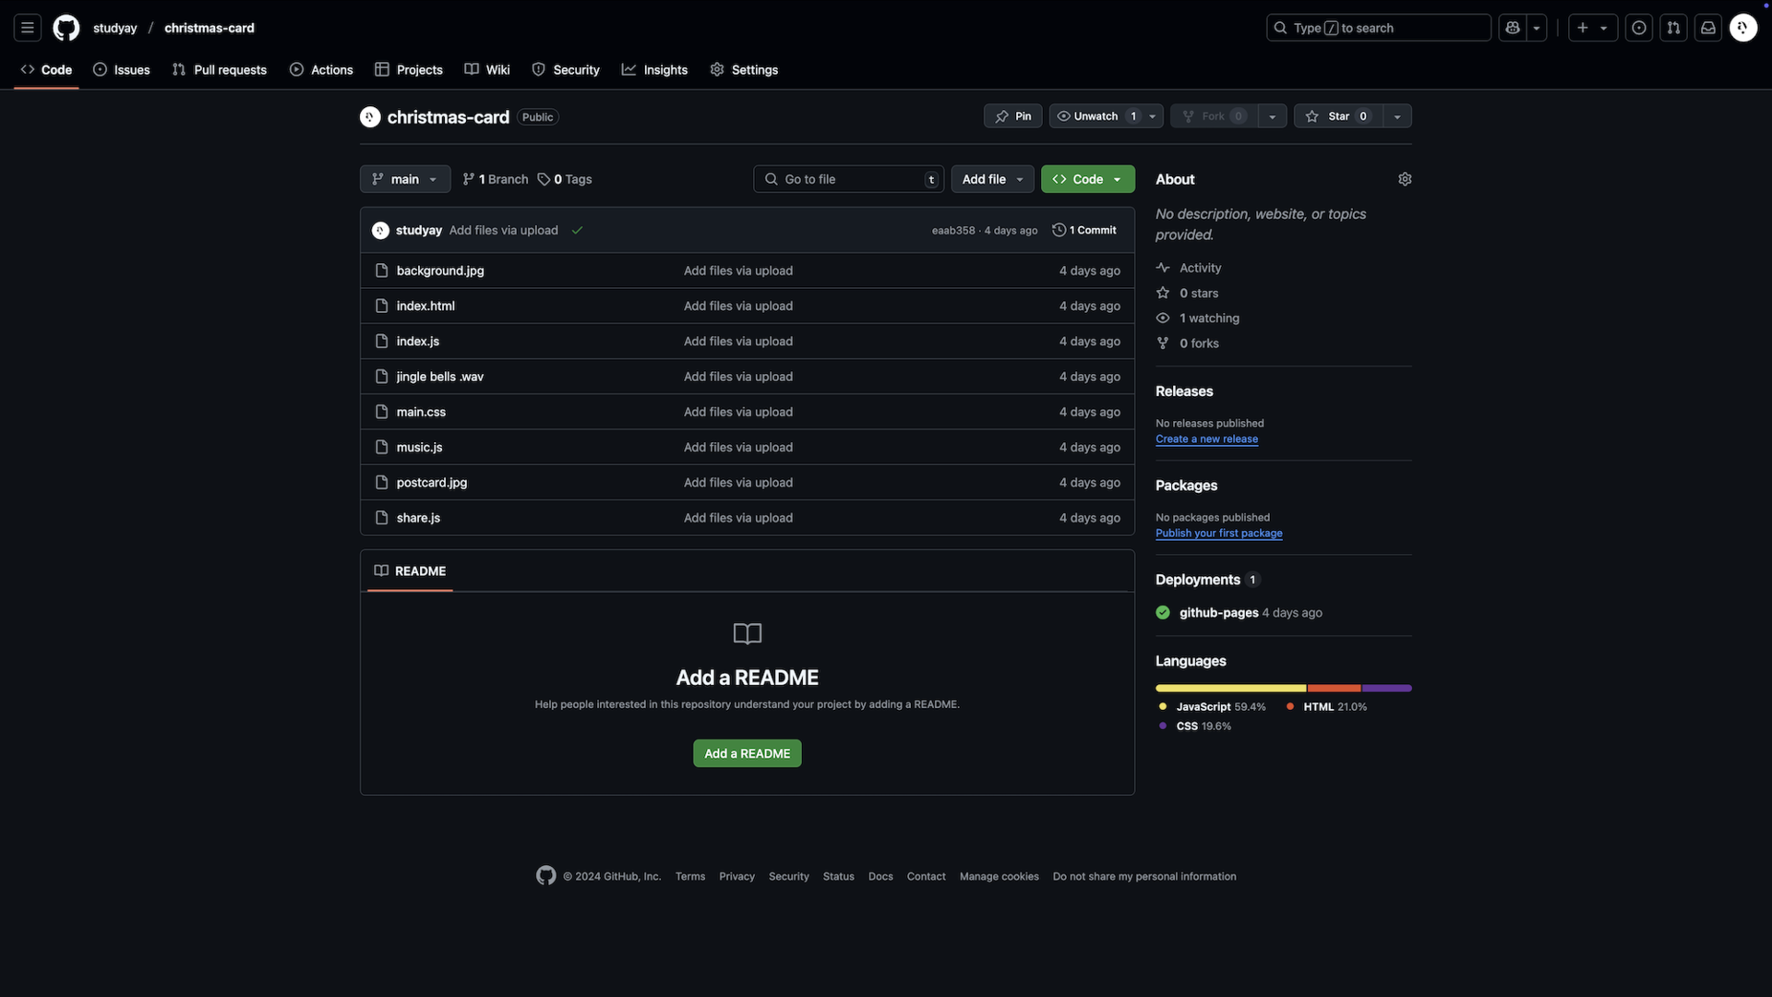This screenshot has width=1772, height=997.
Task: Expand the Fork options dropdown arrow
Action: click(1272, 116)
